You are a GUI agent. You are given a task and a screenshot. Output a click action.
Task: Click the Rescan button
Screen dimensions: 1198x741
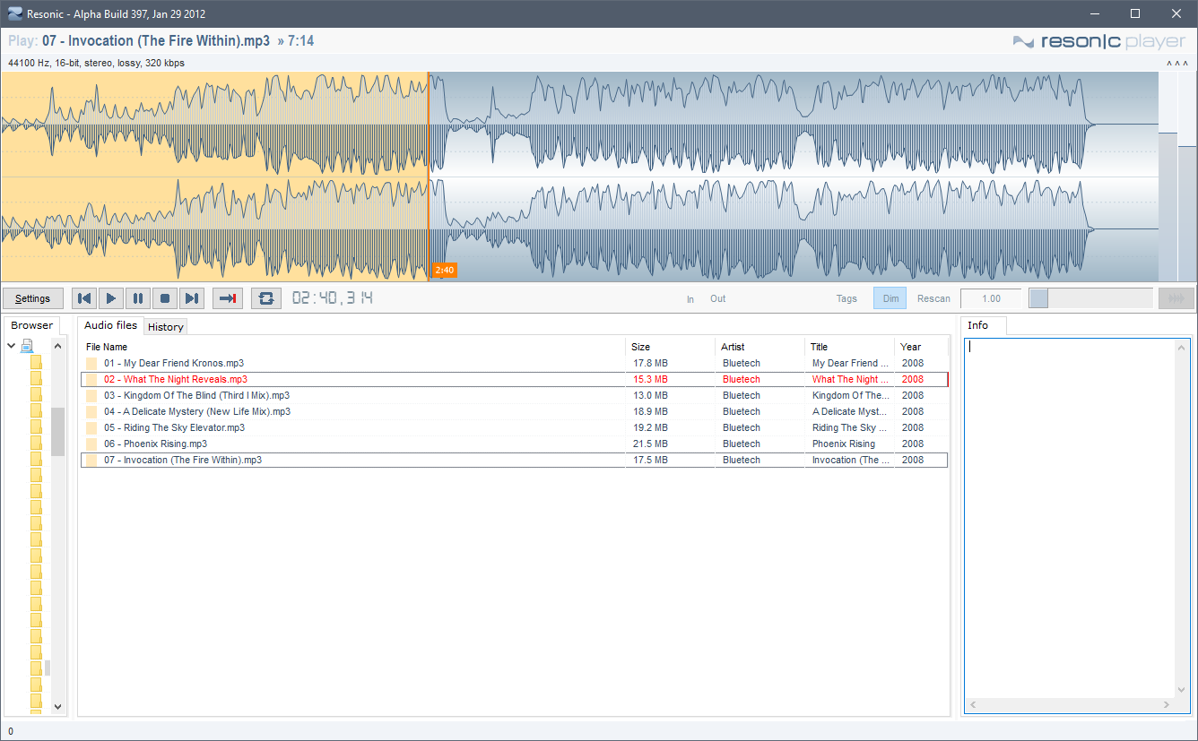(x=933, y=298)
